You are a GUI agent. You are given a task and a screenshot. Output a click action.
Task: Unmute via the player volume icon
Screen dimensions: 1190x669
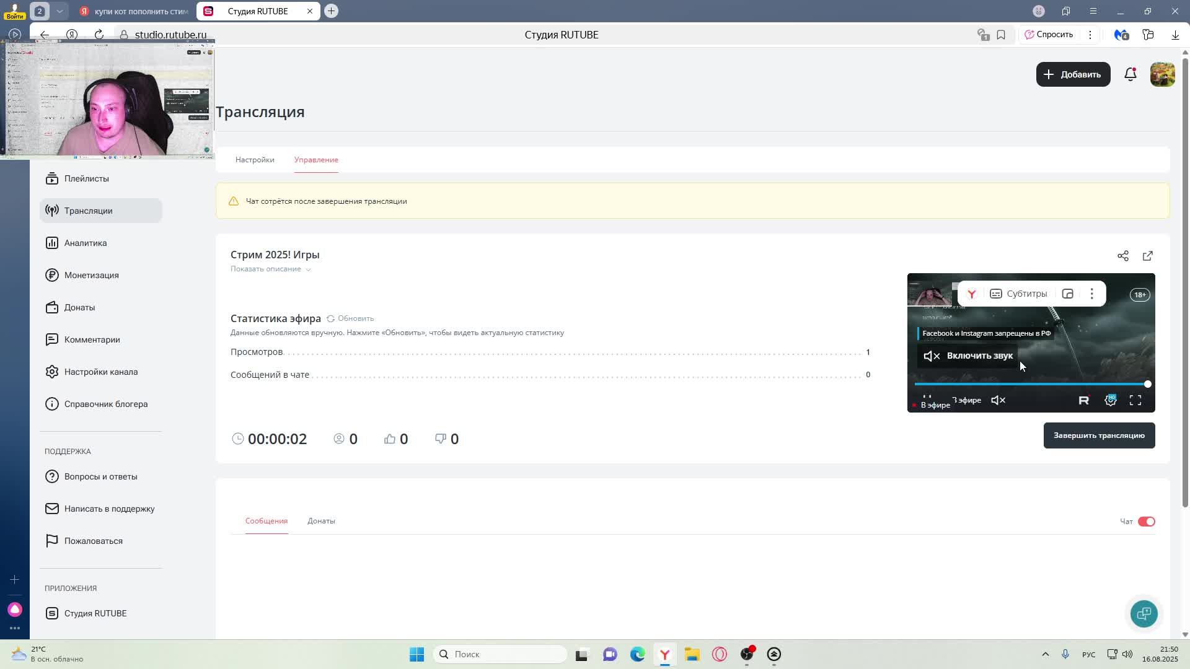pos(998,401)
